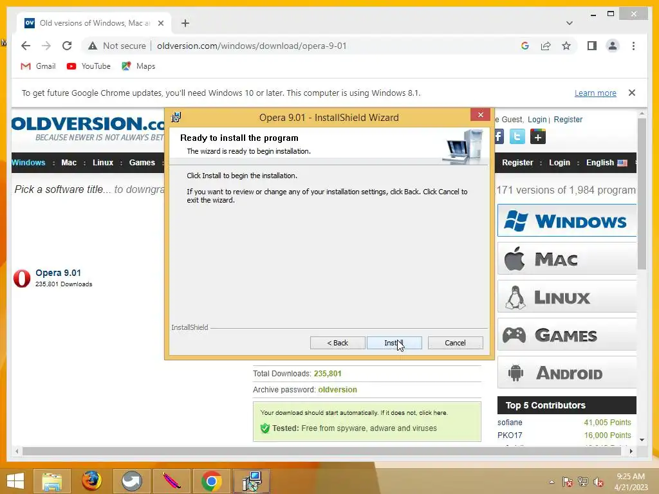Click the Google icon in address bar
The height and width of the screenshot is (494, 659).
(x=524, y=46)
